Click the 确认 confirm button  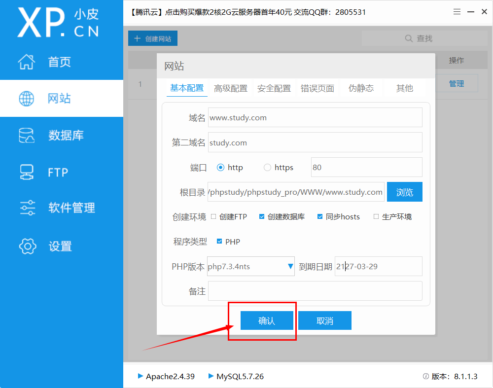tap(267, 320)
